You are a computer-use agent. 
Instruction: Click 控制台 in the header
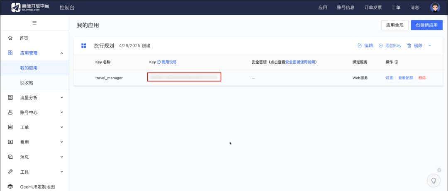coord(67,8)
